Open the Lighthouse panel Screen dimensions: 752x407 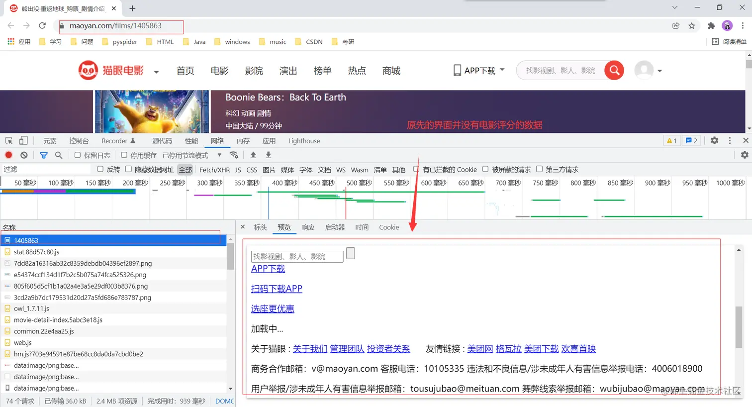click(304, 141)
